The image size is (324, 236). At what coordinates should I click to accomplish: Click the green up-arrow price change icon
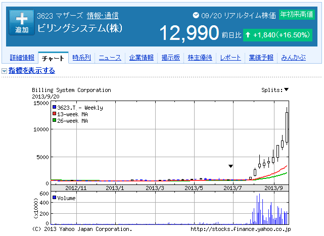[x=248, y=35]
